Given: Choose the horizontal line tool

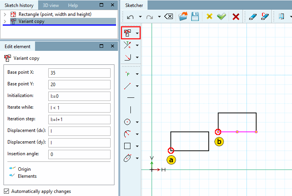Looking at the screenshot, I should pos(131,97).
